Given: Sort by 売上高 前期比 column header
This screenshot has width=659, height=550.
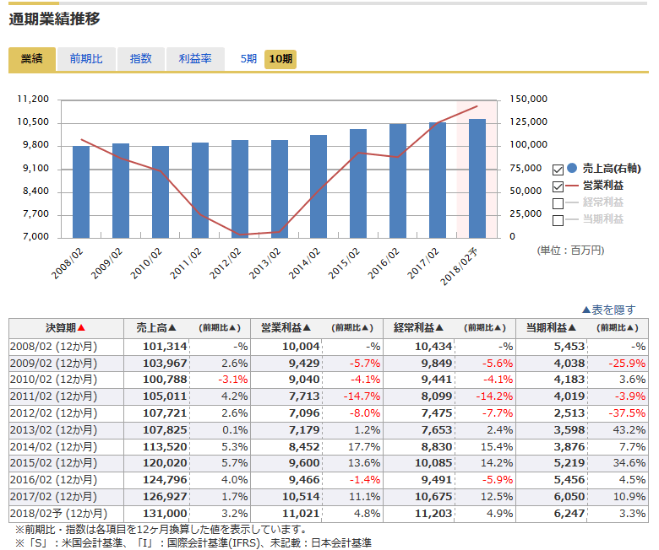Looking at the screenshot, I should pos(219,328).
